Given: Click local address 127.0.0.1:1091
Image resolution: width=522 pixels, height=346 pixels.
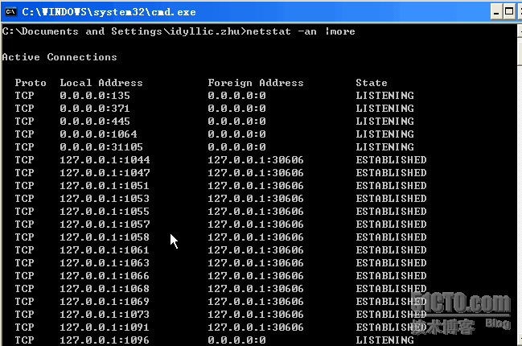Looking at the screenshot, I should pos(105,327).
